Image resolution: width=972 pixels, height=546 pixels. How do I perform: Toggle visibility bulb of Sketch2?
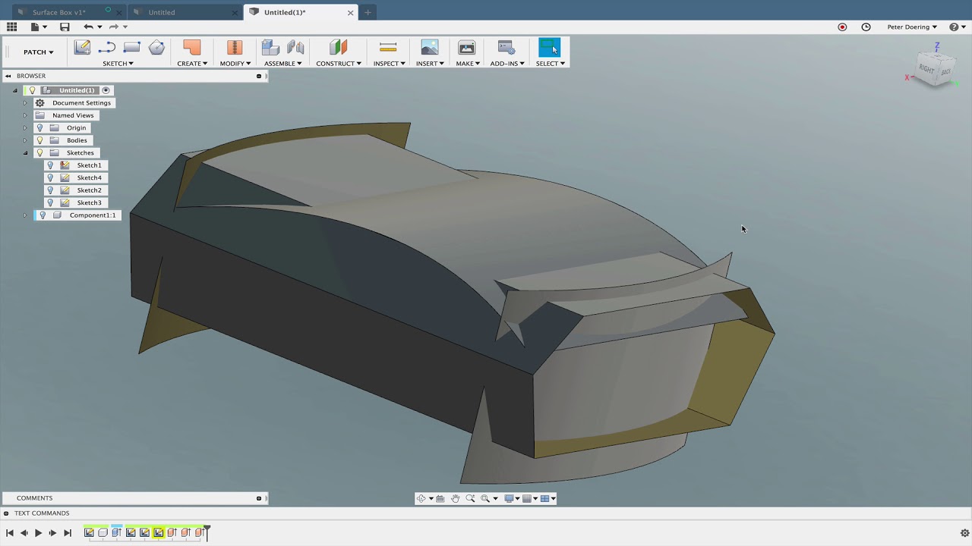tap(50, 190)
